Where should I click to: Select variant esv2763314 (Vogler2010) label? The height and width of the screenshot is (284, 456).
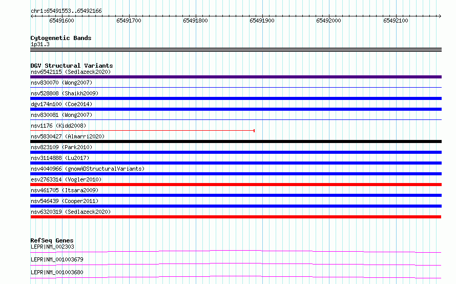point(66,179)
